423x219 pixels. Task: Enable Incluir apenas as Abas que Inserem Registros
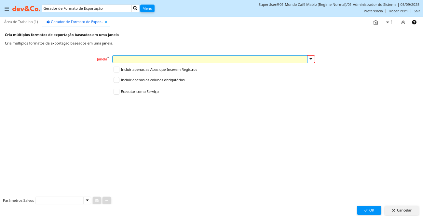click(116, 70)
